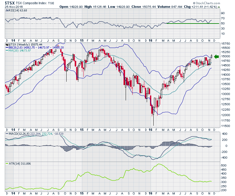Image resolution: width=235 pixels, height=196 pixels.
Task: Click the $TSX ticker symbol title
Action: tap(10, 3)
